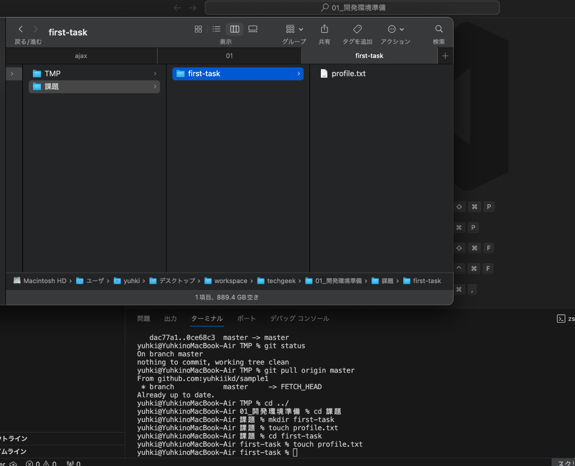Select the ターミナル panel tab in VS Code
This screenshot has height=466, width=575.
[207, 318]
